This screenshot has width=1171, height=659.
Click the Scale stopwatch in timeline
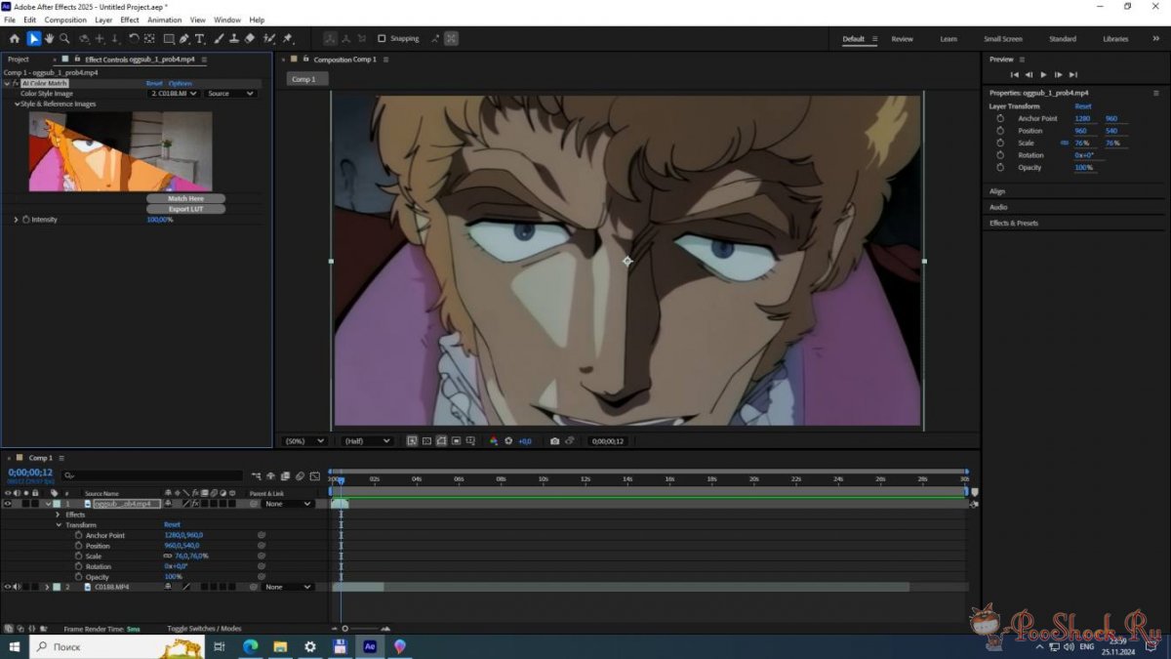(x=79, y=556)
